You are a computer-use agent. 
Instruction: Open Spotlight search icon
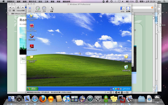tap(164, 1)
